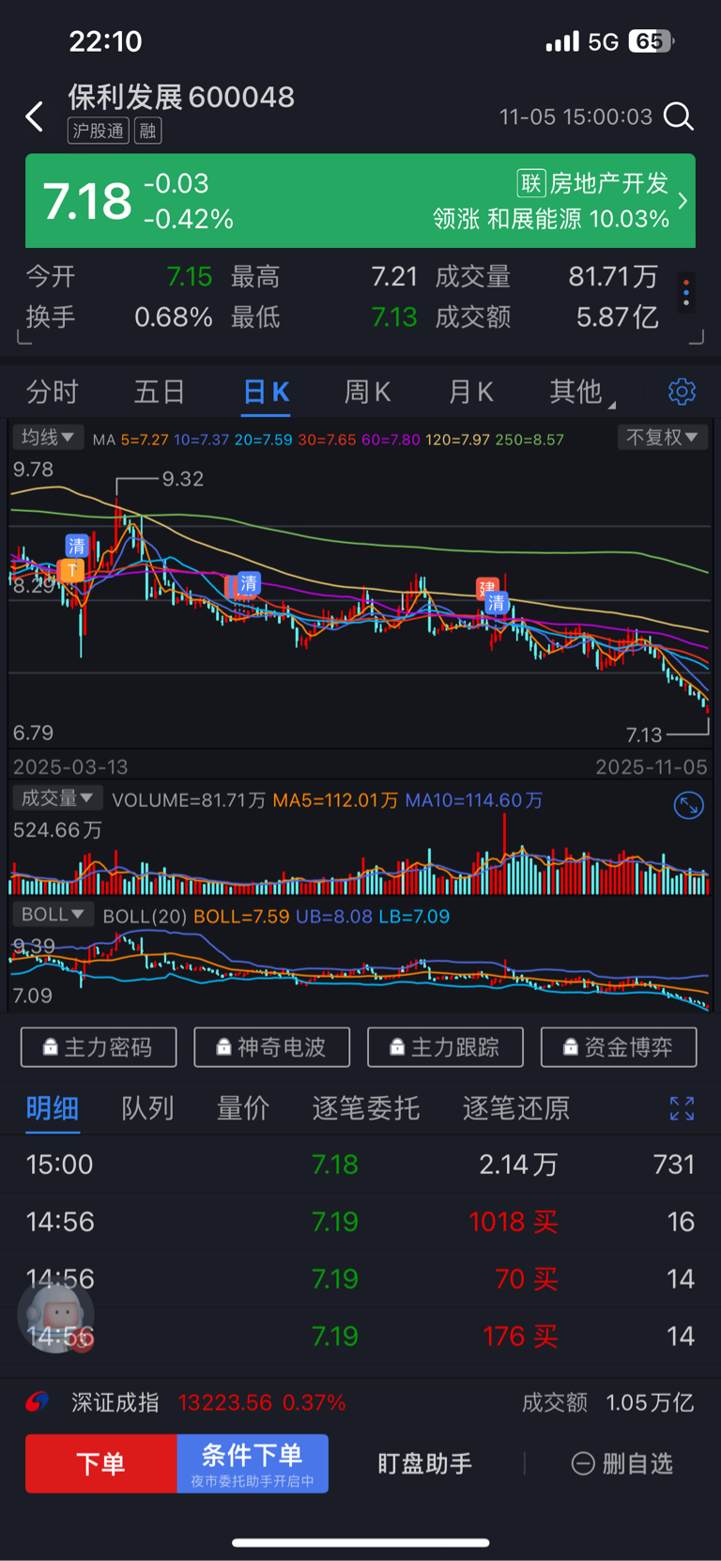Viewport: 721px width, 1561px height.
Task: Open the 盯盘助手 monitor assistant
Action: pyautogui.click(x=425, y=1463)
